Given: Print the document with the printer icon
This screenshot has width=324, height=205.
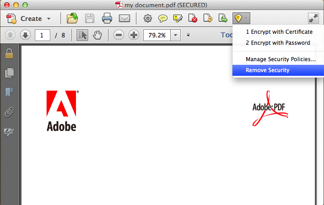Looking at the screenshot, I should 107,18.
